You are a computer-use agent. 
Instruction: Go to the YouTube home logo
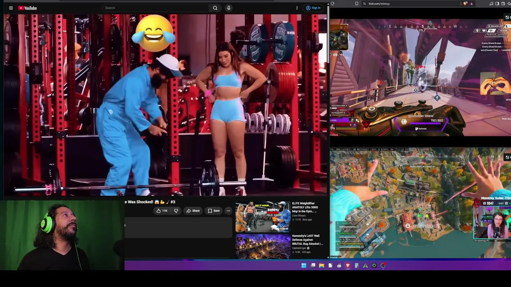27,8
